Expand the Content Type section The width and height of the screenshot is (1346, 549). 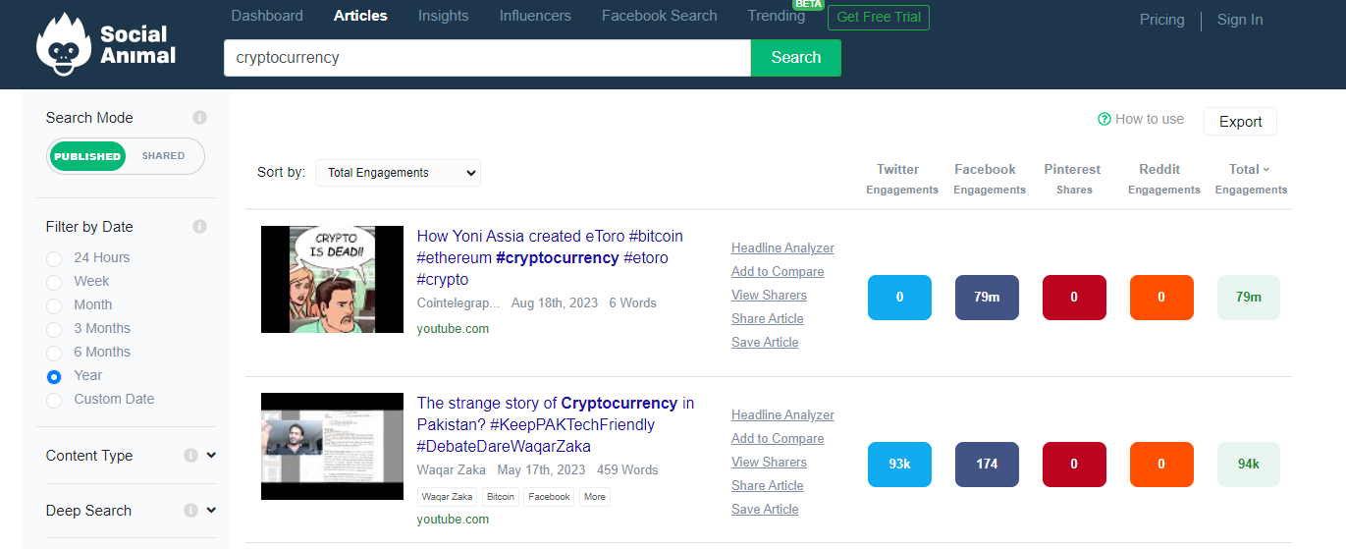[x=211, y=456]
